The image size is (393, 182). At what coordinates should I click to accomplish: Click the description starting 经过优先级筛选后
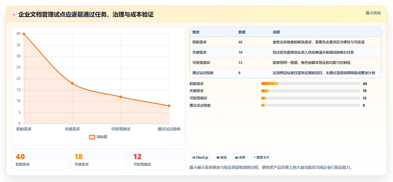313,52
